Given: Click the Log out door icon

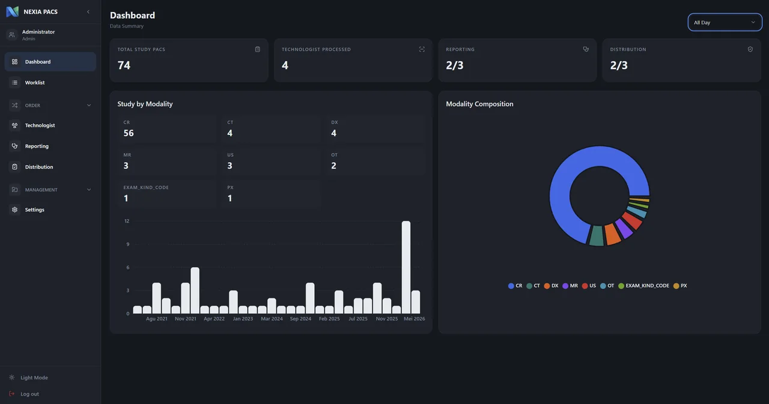Looking at the screenshot, I should point(11,394).
